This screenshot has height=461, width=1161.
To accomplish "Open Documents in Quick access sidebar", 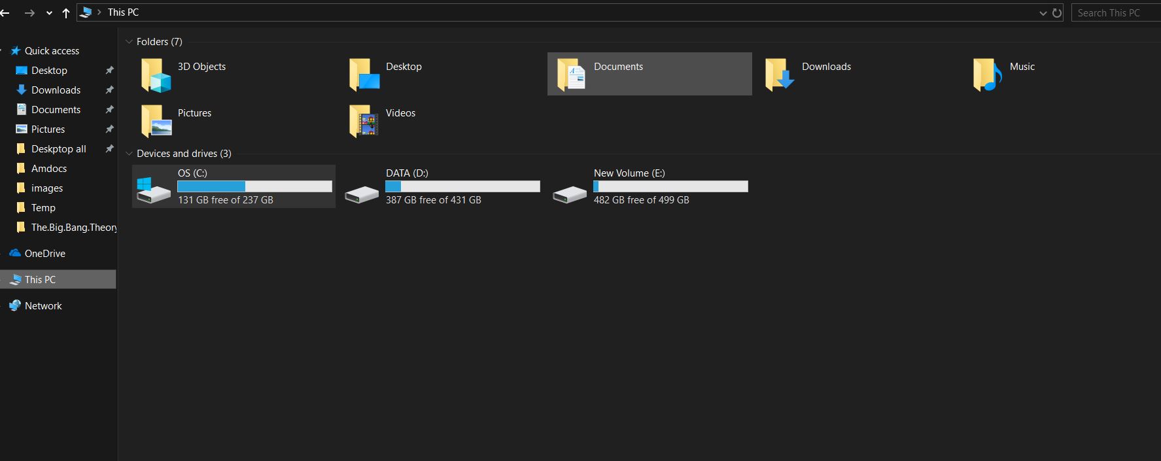I will click(x=56, y=109).
